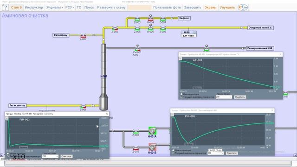Image resolution: width=297 pixels, height=167 pixels.
Task: Click Развернуть схему button
Action: [x=111, y=7]
